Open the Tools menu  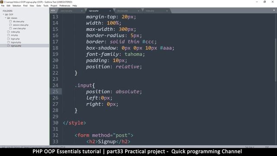46,6
